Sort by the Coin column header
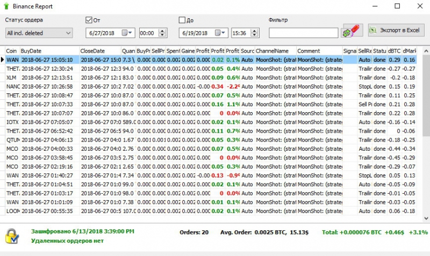Image resolution: width=430 pixels, height=256 pixels. (x=12, y=51)
